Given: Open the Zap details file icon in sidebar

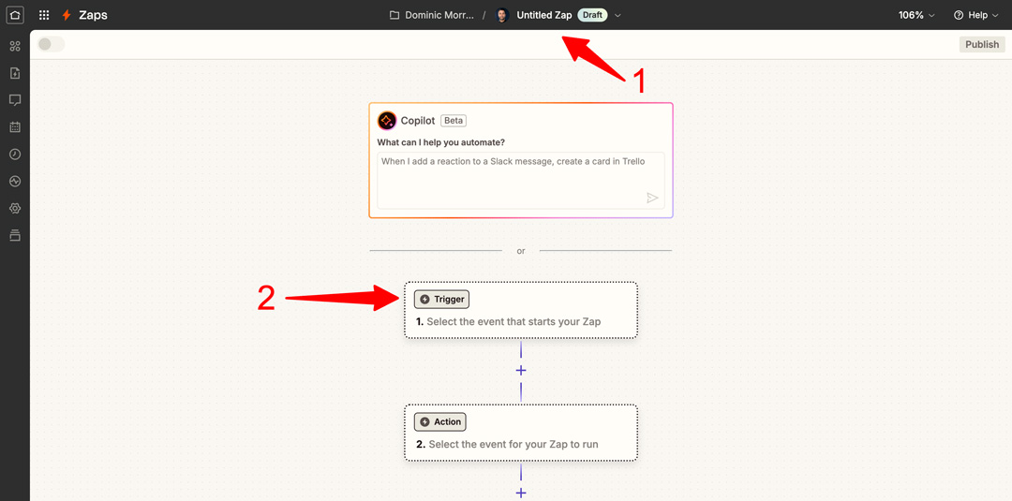Looking at the screenshot, I should (15, 73).
